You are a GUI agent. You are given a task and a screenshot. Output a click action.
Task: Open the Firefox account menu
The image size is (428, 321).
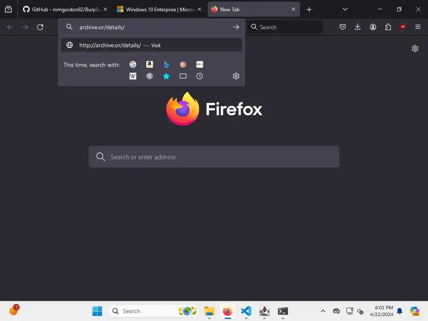click(373, 27)
